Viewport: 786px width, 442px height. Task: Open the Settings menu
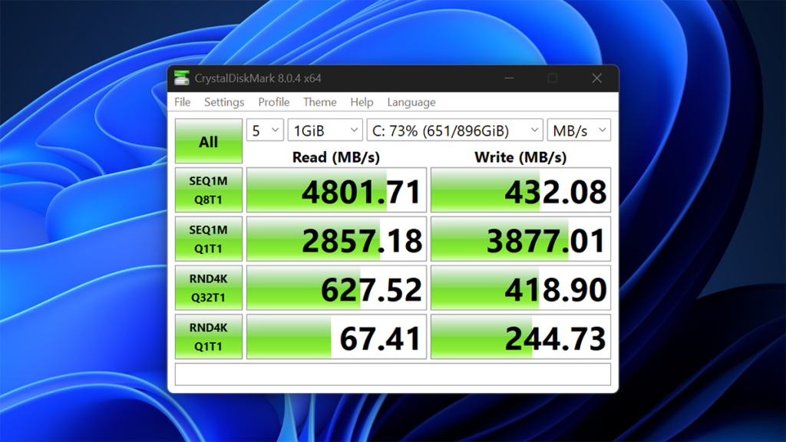click(x=223, y=102)
